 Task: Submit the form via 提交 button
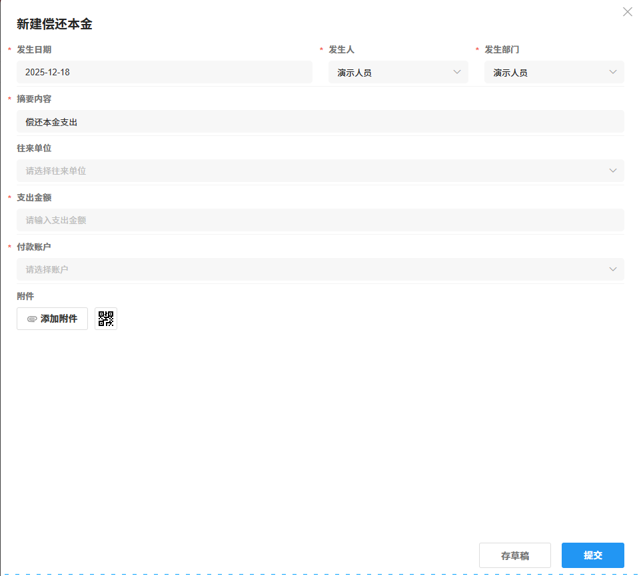[592, 555]
